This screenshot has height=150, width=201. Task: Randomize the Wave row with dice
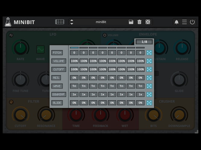point(149,86)
